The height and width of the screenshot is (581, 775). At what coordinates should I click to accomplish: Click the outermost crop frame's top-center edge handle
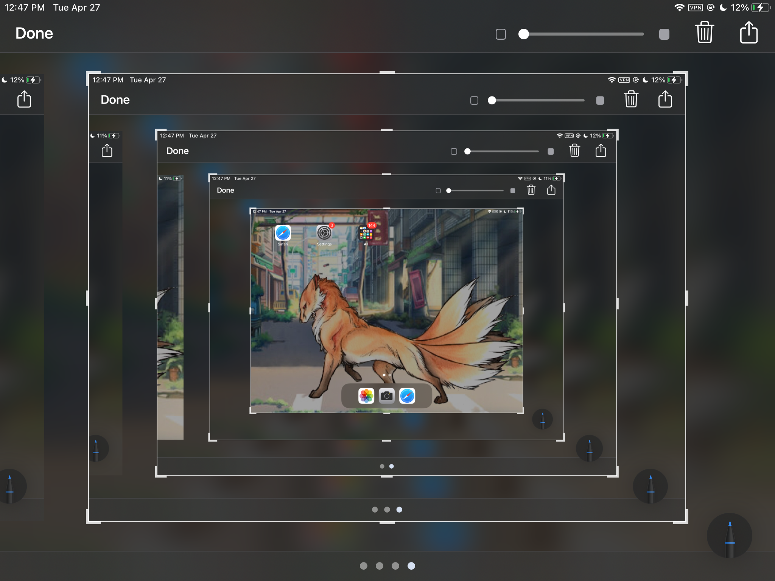(387, 73)
